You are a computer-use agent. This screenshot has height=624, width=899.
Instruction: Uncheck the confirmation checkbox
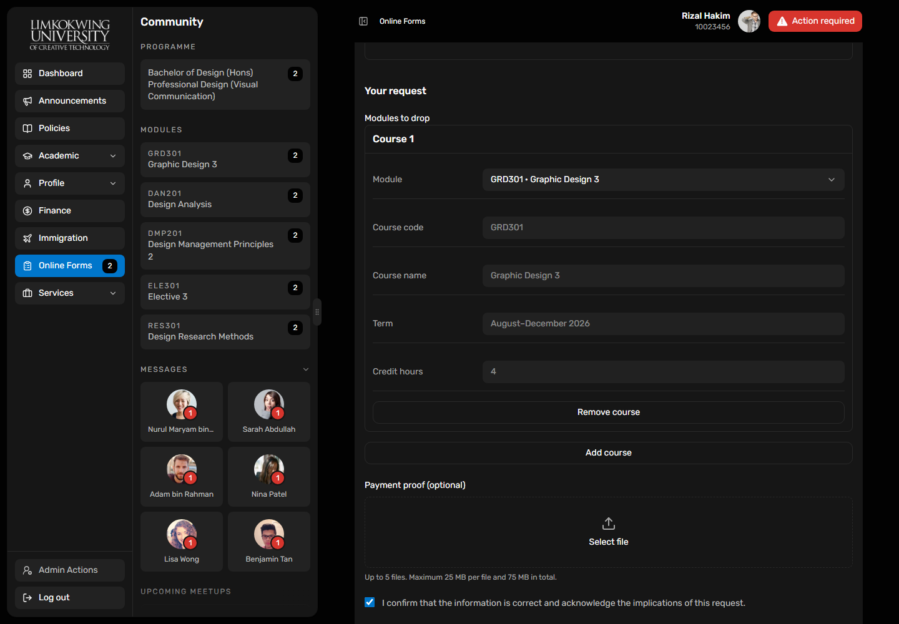pos(370,602)
